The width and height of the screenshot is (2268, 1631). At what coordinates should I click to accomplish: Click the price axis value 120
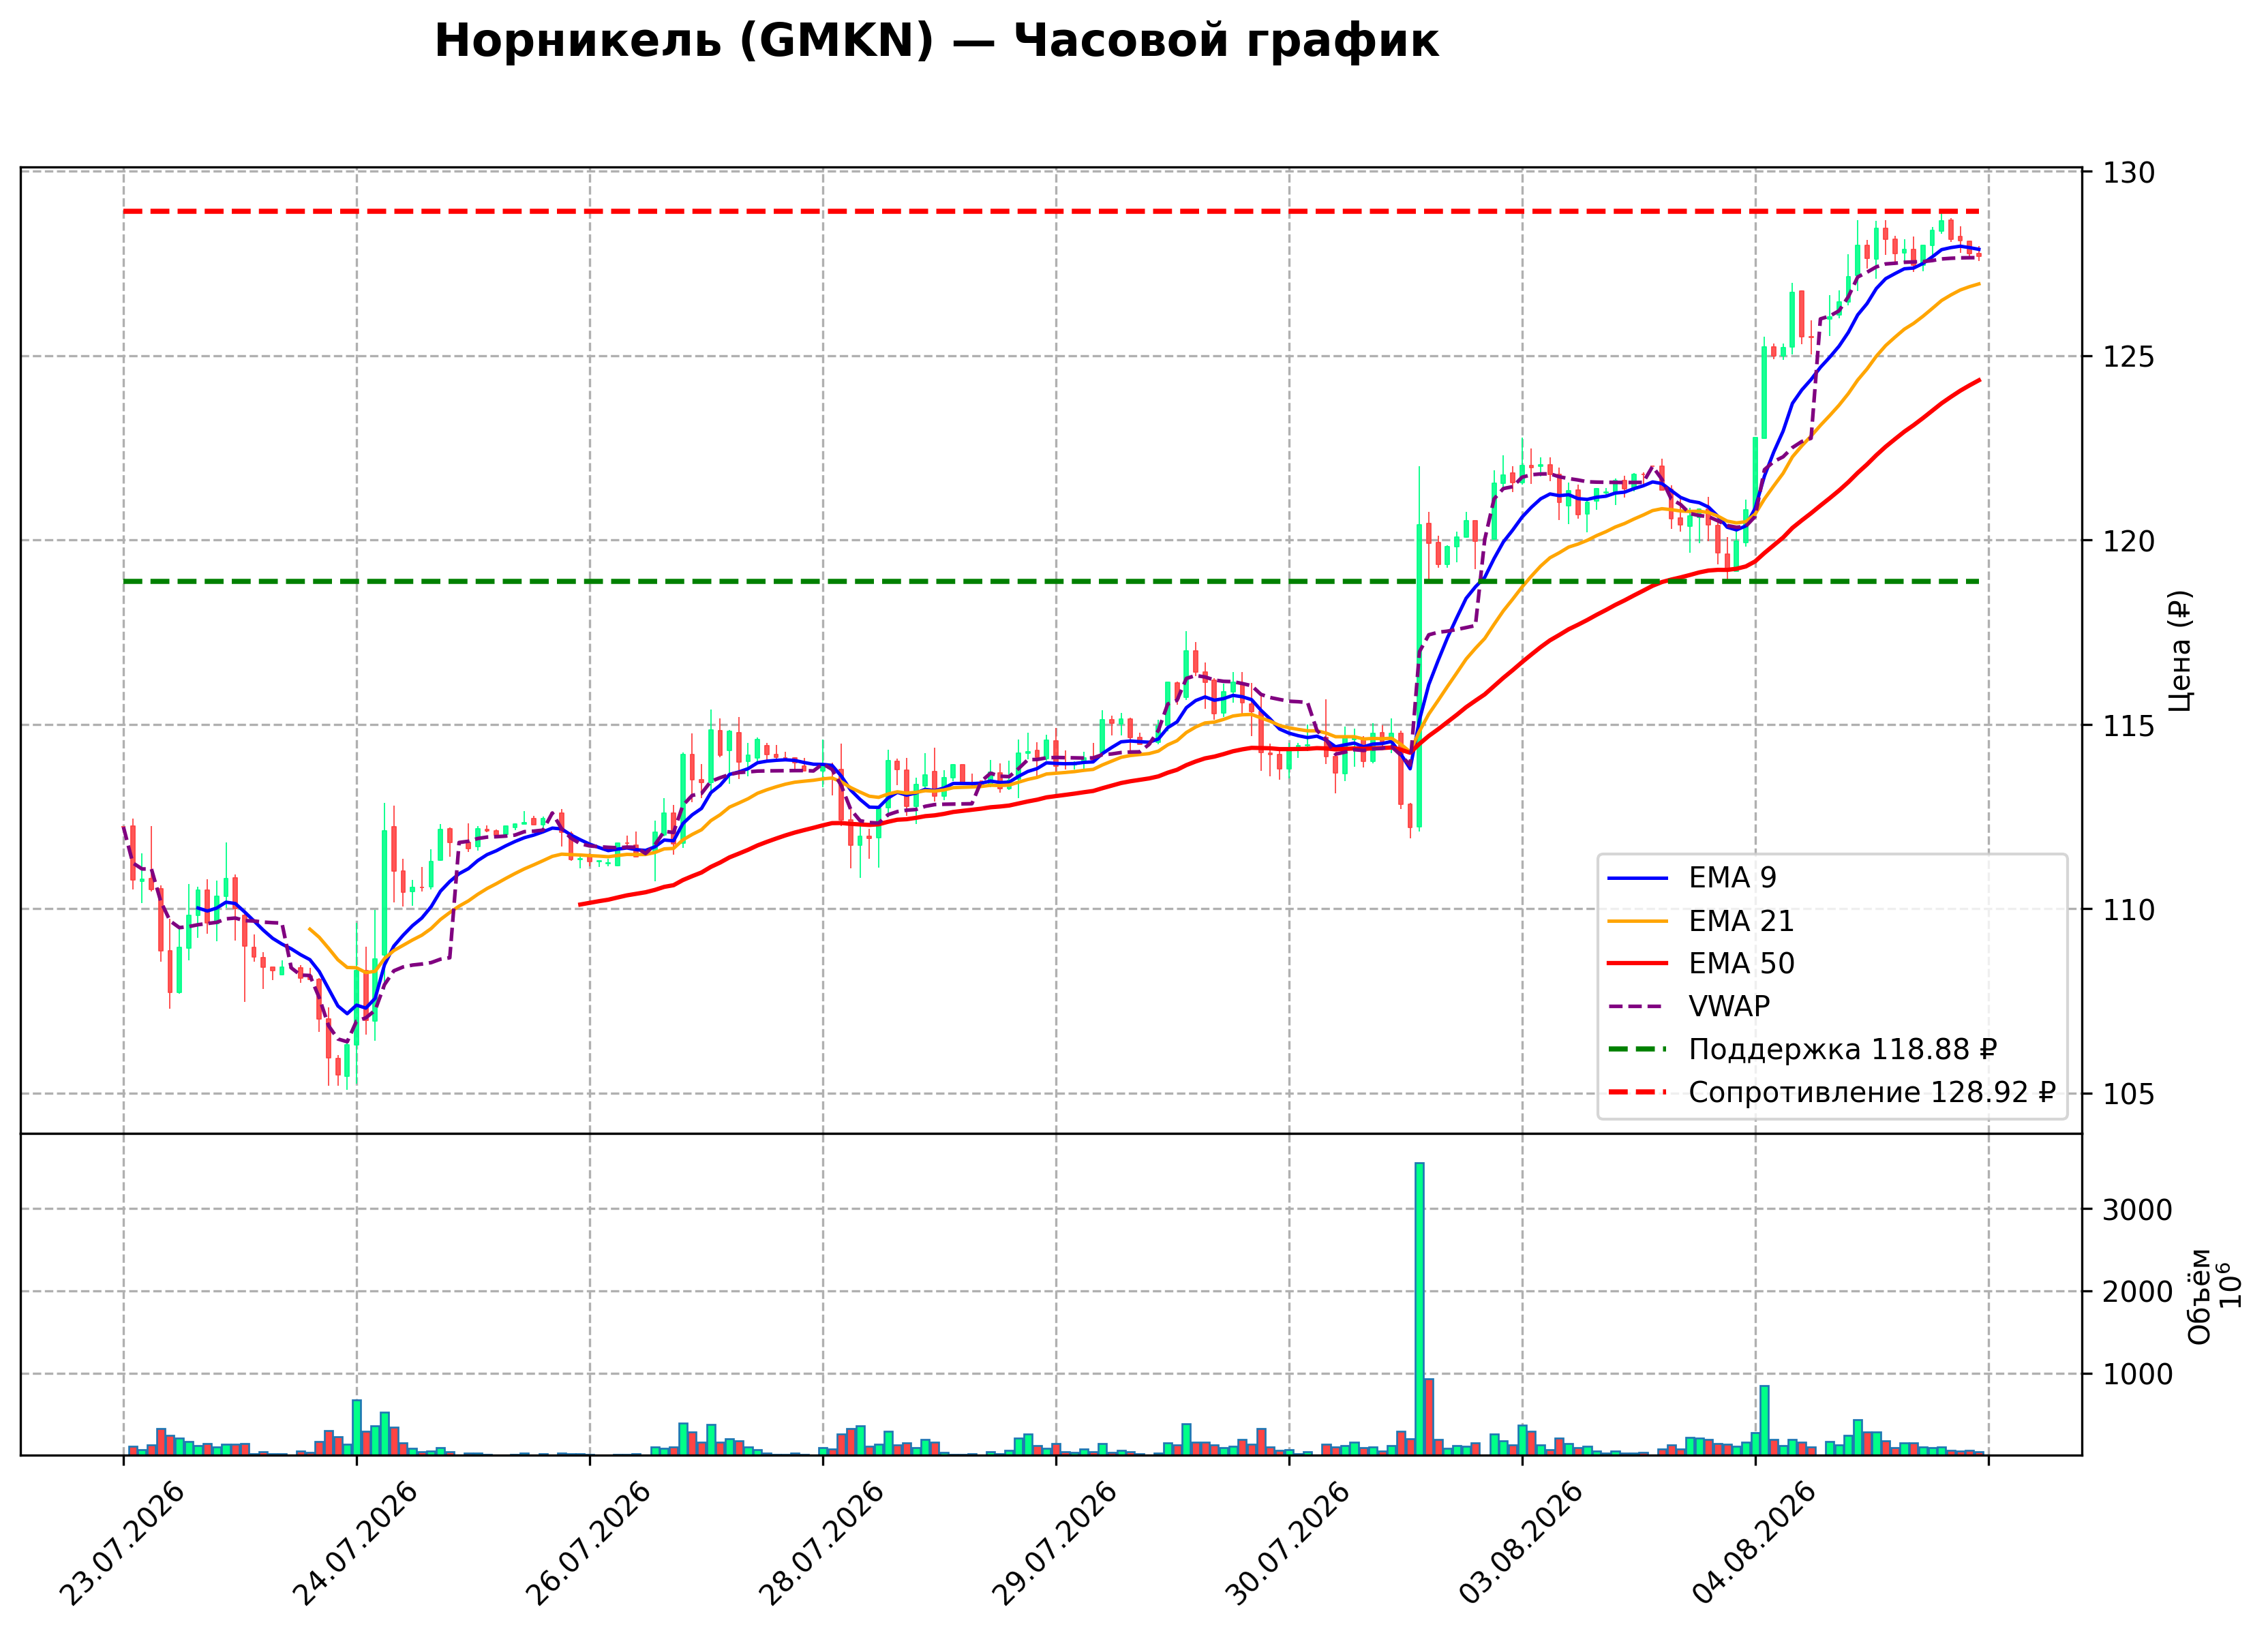click(2129, 541)
